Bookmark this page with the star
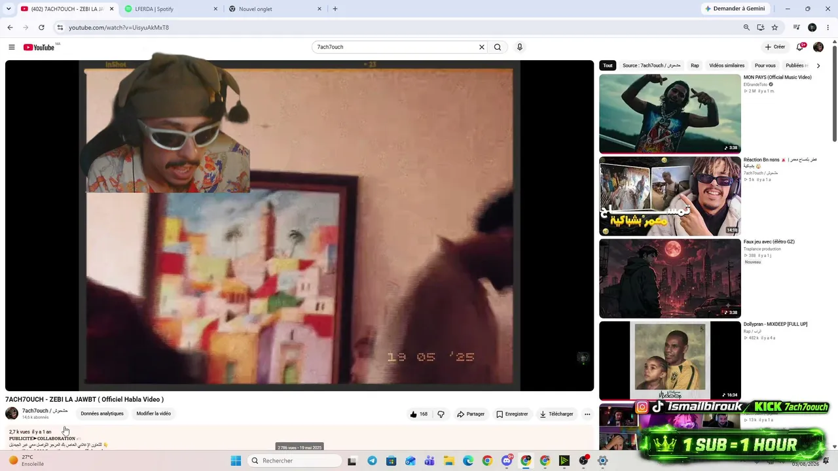This screenshot has height=471, width=838. pos(774,27)
